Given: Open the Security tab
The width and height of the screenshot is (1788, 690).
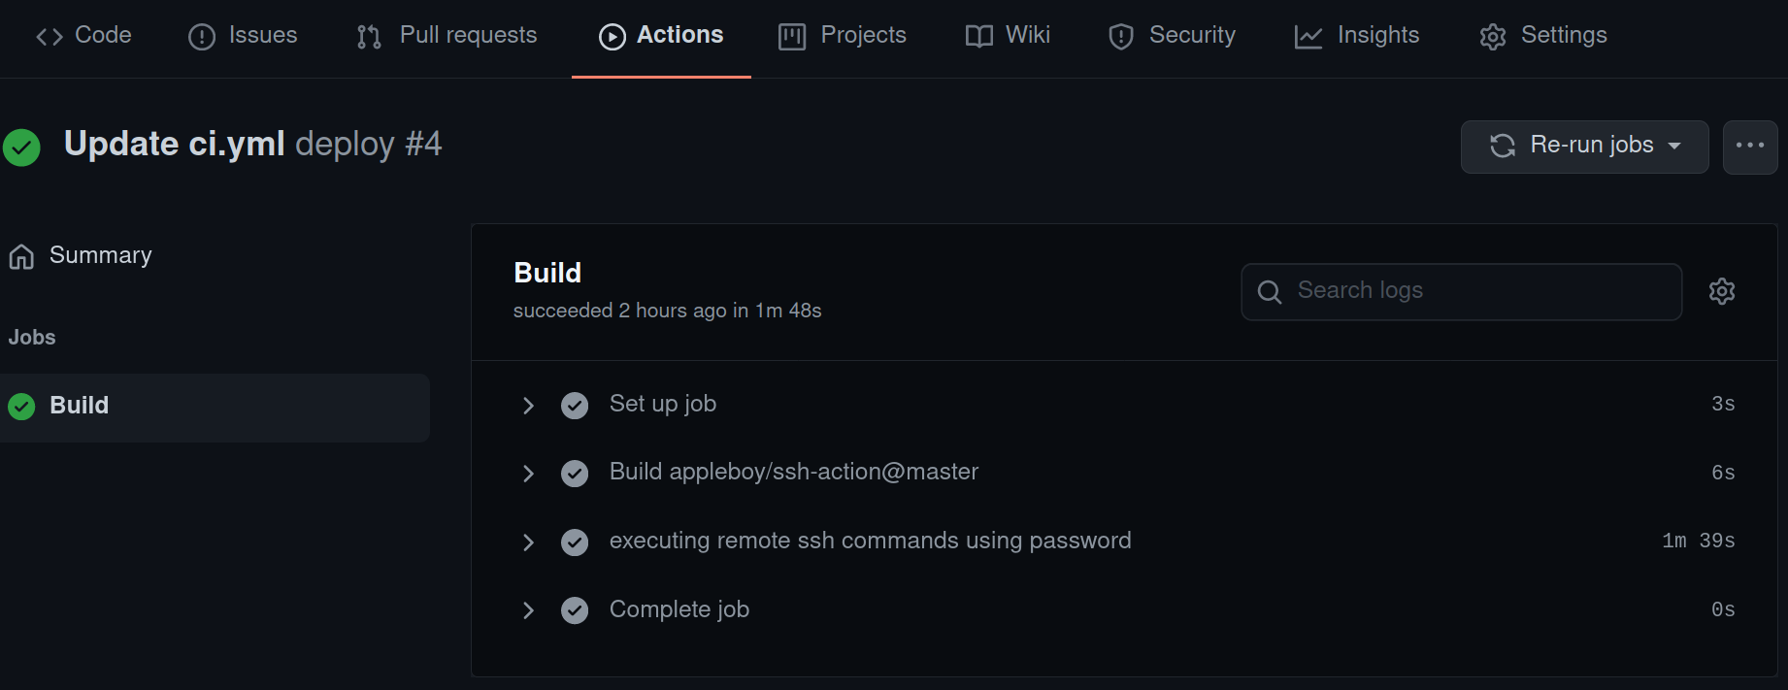Looking at the screenshot, I should (1172, 36).
